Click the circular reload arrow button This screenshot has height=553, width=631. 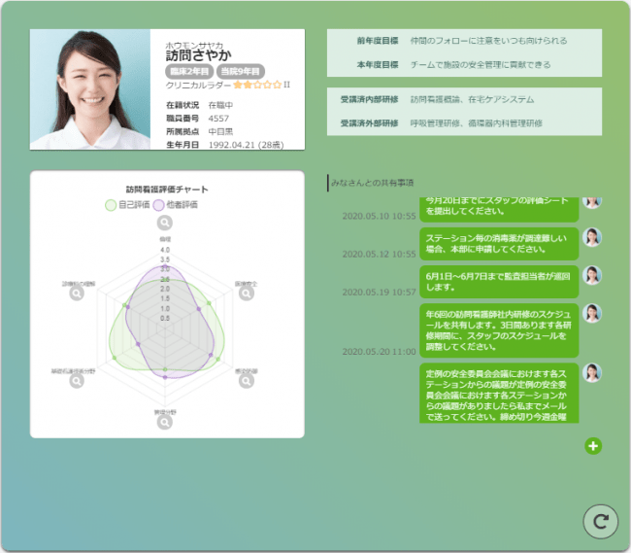[x=600, y=522]
